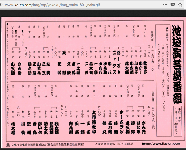Click performer name 菊丸

104,128
